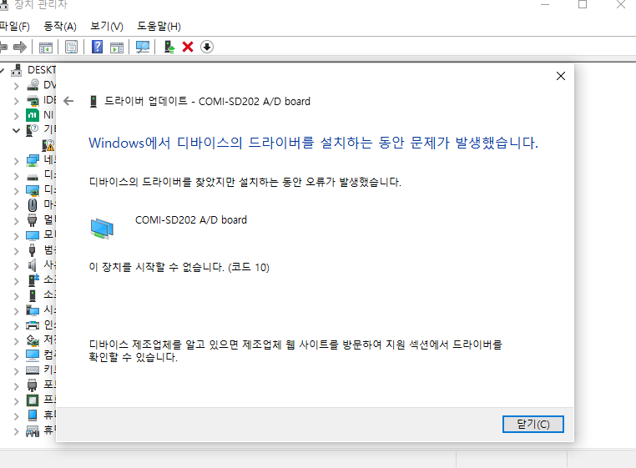
Task: Click the blue Help question mark icon
Action: point(98,47)
